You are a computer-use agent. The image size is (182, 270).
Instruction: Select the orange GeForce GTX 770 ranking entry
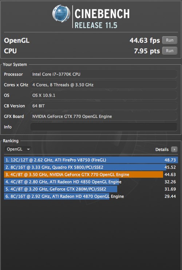91,174
